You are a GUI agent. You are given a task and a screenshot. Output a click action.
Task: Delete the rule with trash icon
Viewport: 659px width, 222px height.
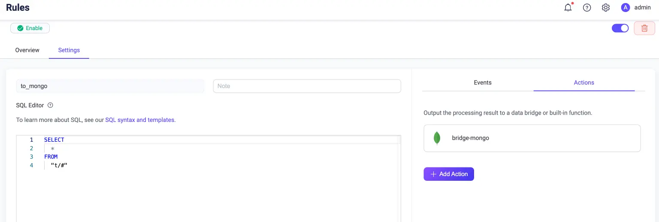[644, 28]
